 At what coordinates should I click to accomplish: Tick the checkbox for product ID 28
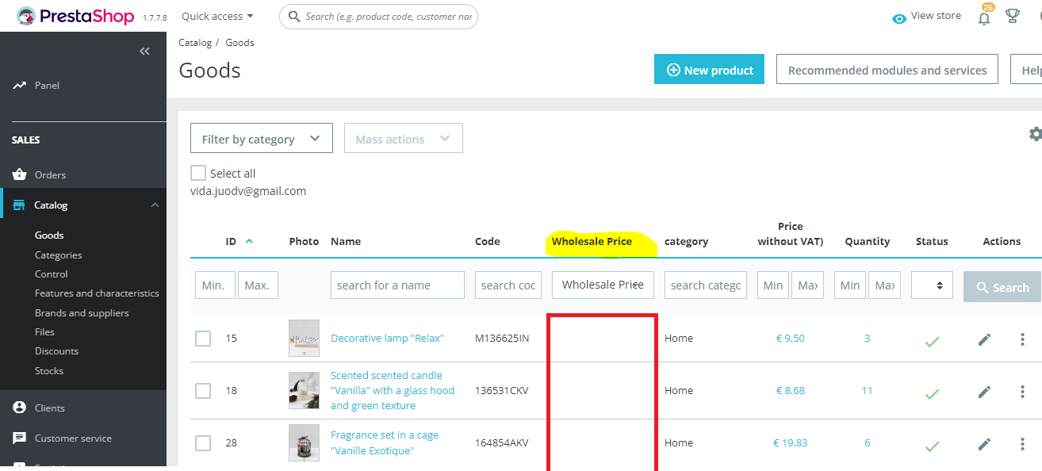pos(203,443)
